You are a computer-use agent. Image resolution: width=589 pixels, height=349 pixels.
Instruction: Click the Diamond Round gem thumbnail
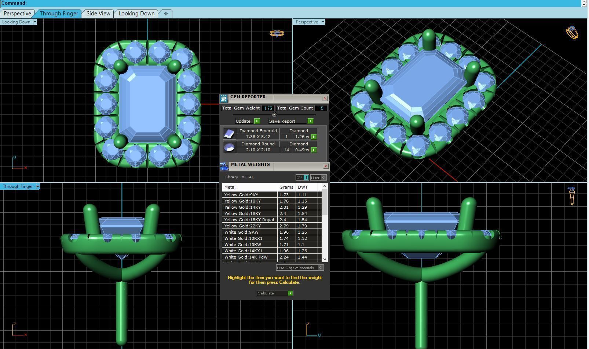tap(229, 147)
